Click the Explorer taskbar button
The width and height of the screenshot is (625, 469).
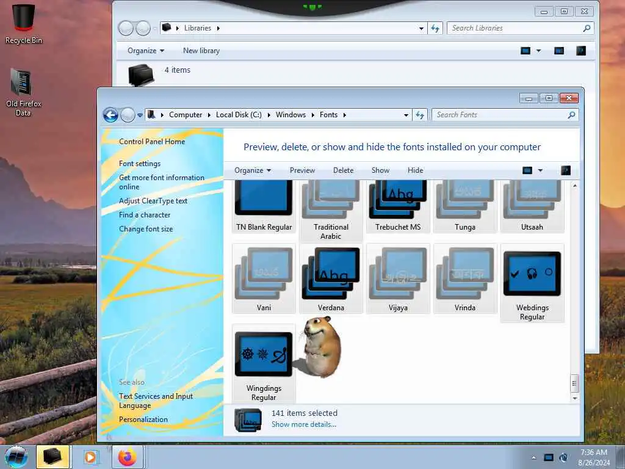pyautogui.click(x=52, y=457)
